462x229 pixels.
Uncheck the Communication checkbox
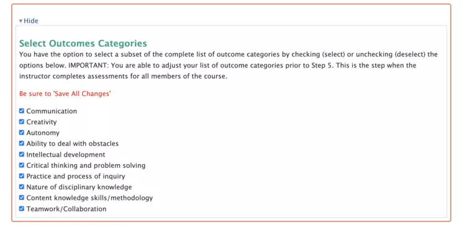pos(22,111)
